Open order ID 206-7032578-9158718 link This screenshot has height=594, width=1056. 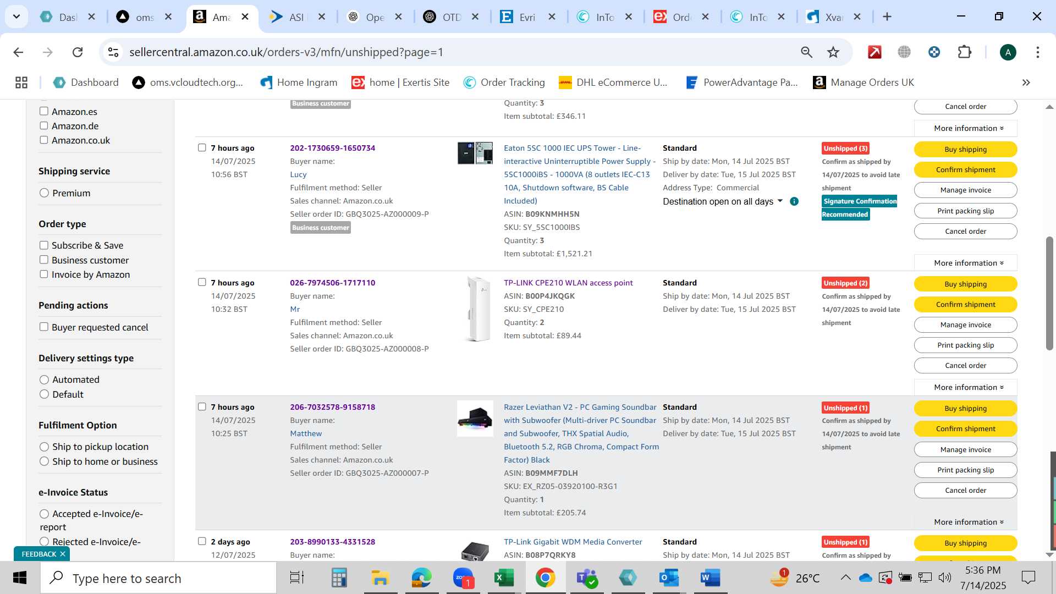click(333, 407)
